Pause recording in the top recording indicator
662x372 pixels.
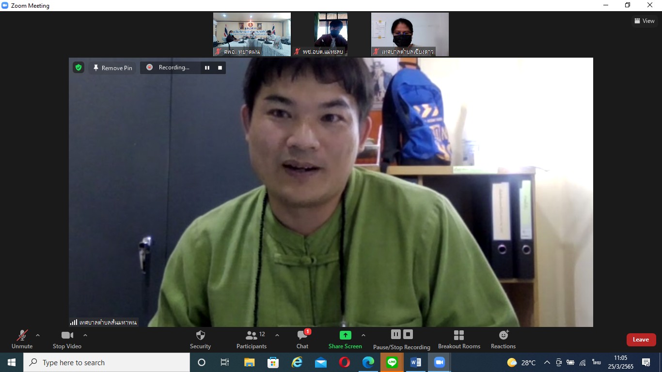click(x=207, y=68)
